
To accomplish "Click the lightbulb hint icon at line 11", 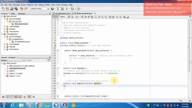I will pyautogui.click(x=55, y=46).
